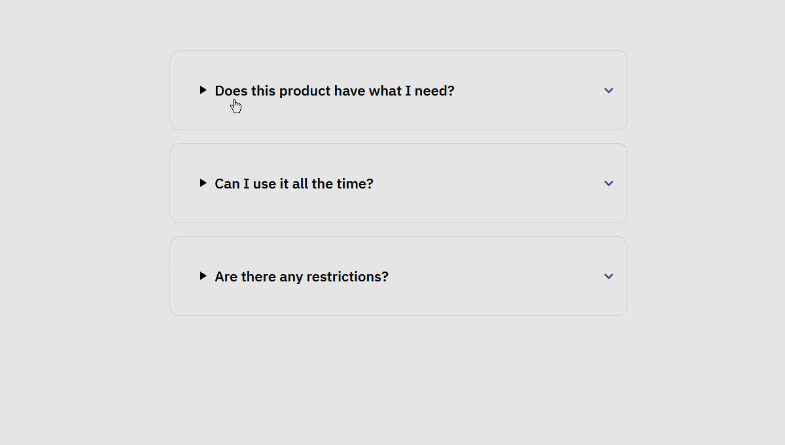Click the disclosure triangle before 'Does this product'
This screenshot has width=785, height=445.
tap(203, 90)
